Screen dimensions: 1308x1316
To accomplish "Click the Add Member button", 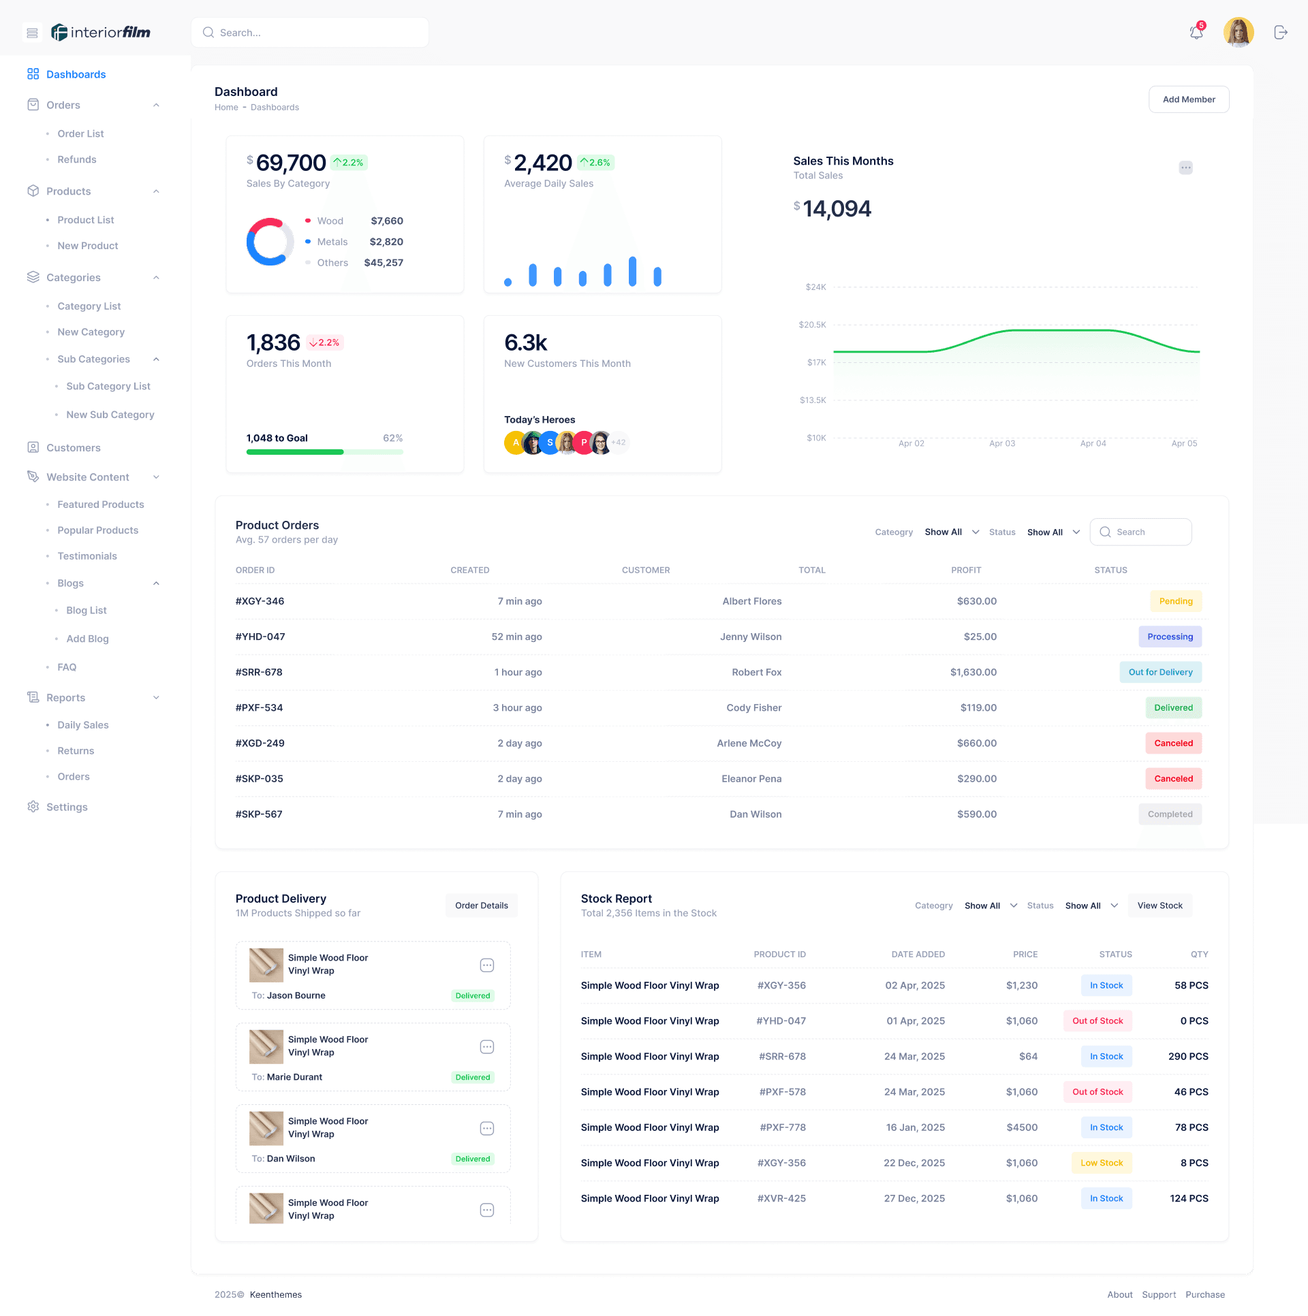I will 1189,99.
